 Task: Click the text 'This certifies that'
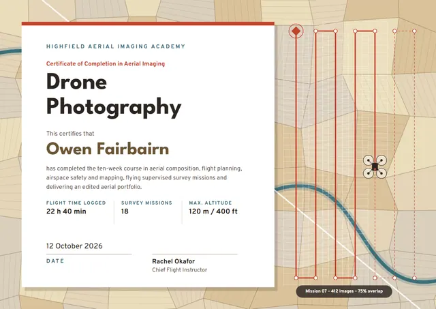click(x=70, y=134)
